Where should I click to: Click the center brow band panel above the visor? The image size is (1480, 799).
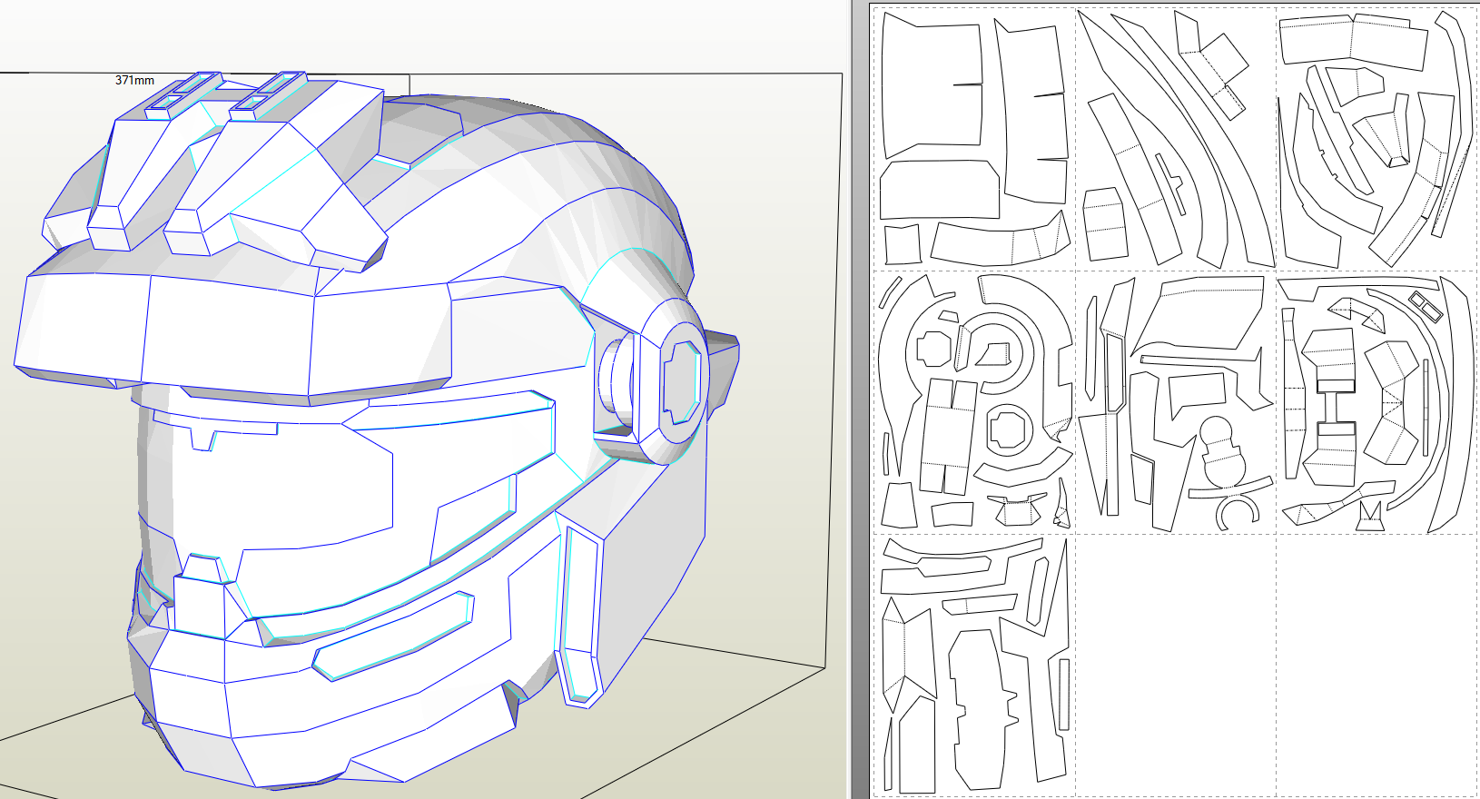(230, 336)
